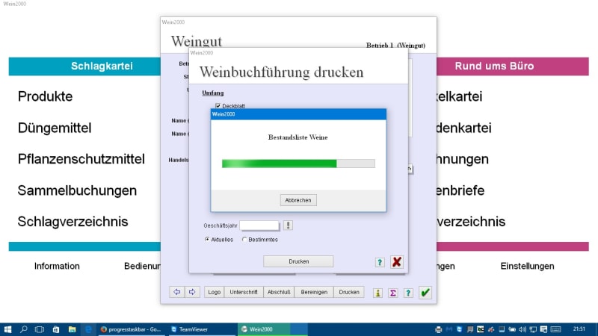This screenshot has height=336, width=598.
Task: Select the Bestimmtes radio button
Action: pos(244,240)
